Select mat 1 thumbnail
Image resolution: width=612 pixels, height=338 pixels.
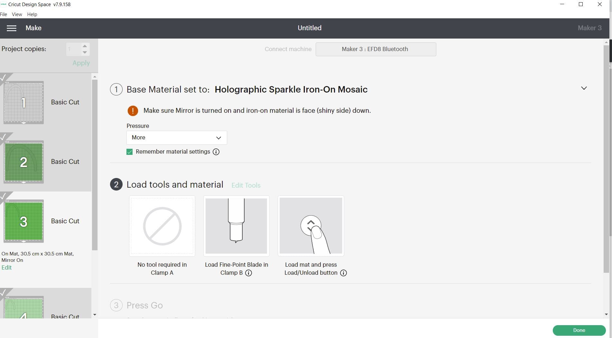click(23, 102)
